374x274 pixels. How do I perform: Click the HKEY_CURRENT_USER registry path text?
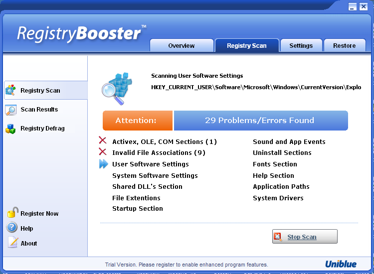[256, 88]
